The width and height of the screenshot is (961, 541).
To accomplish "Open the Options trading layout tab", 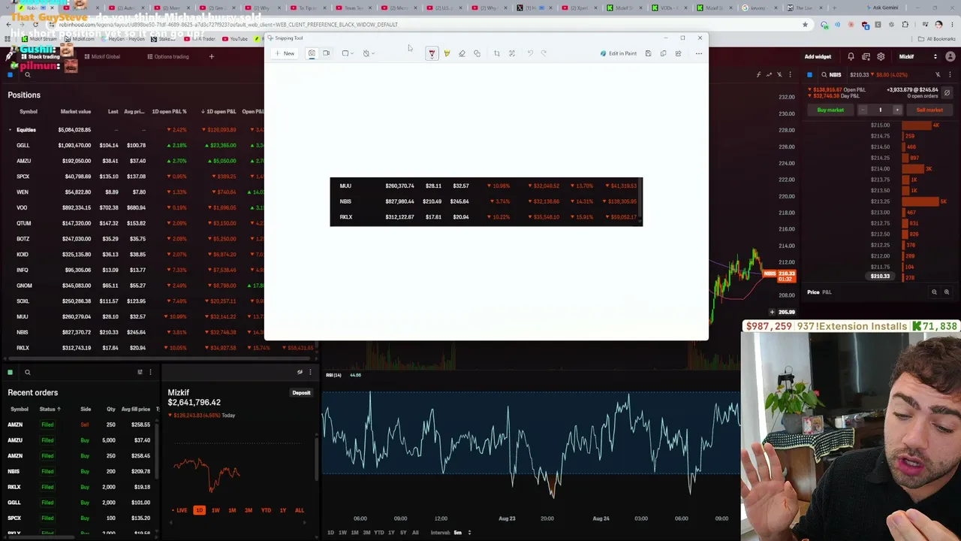I will coord(168,56).
